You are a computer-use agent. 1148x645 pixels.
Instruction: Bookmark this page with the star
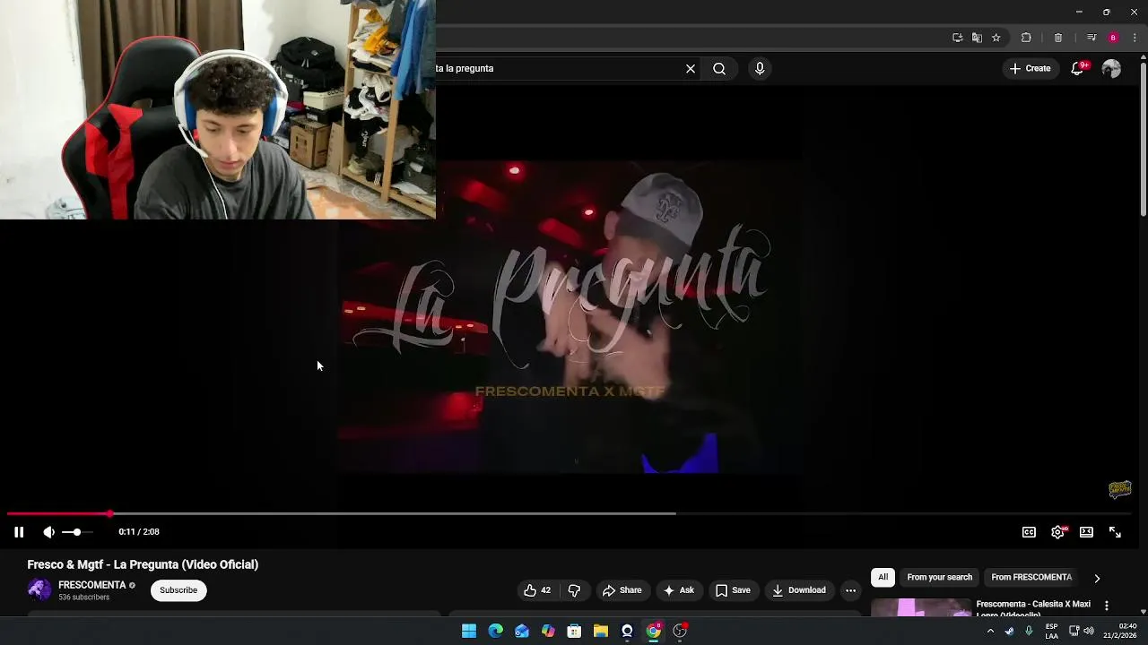coord(996,38)
